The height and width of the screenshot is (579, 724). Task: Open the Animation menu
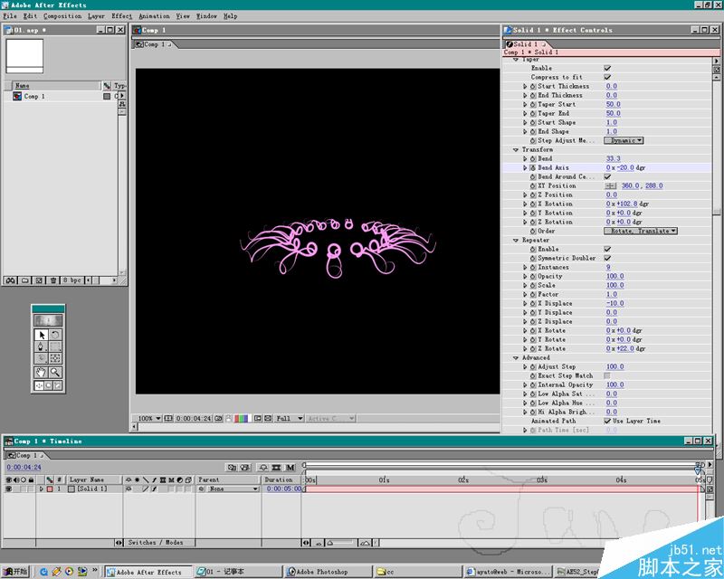(154, 16)
